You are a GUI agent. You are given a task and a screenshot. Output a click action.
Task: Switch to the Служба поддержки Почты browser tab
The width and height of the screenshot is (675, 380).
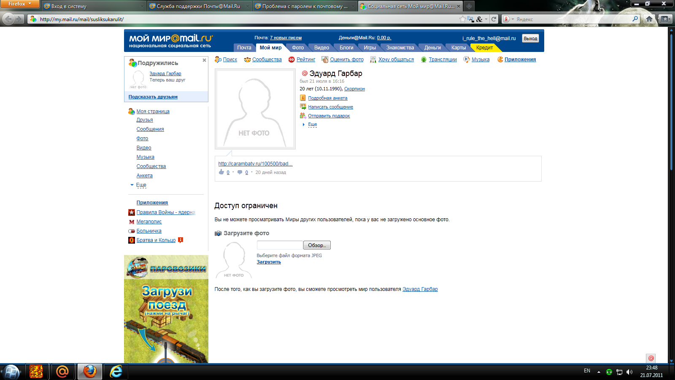(x=199, y=6)
